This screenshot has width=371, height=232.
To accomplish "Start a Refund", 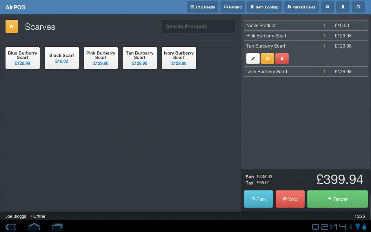I will coord(233,7).
